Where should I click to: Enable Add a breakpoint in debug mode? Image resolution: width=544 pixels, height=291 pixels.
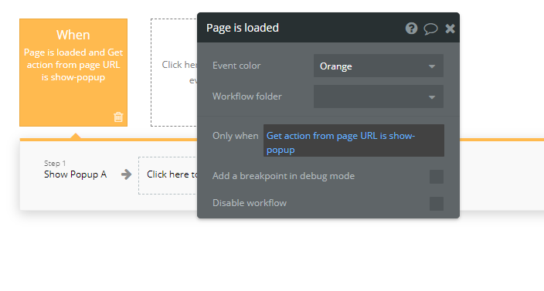(x=437, y=177)
